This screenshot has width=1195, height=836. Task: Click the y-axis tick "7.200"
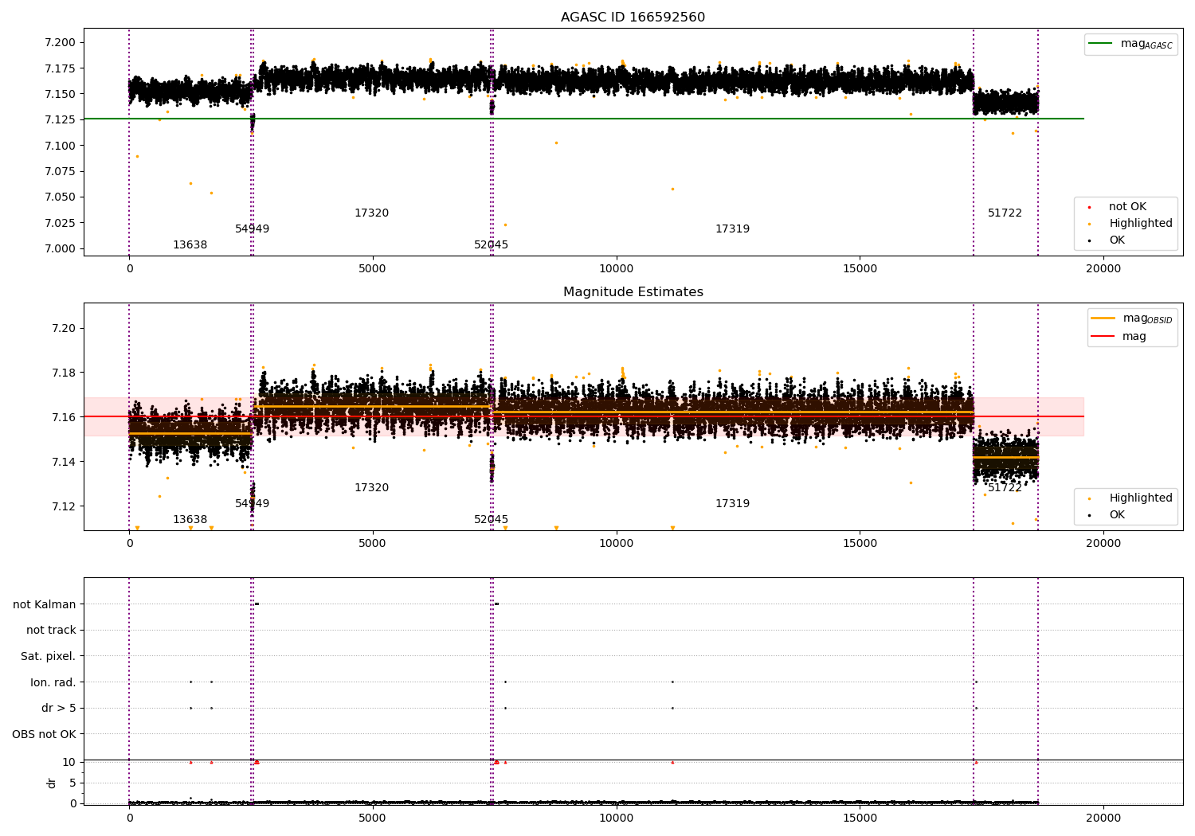tap(61, 42)
